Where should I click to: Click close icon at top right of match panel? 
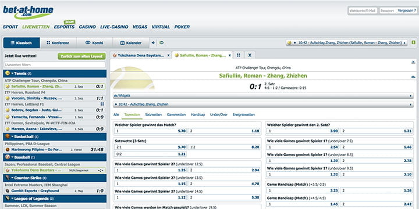(413, 62)
